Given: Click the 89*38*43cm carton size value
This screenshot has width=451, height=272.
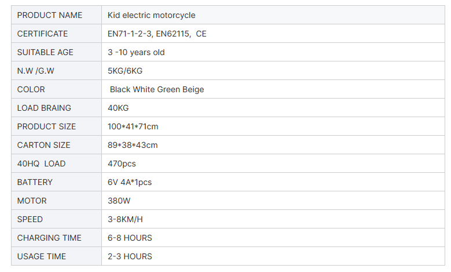Looking at the screenshot, I should (133, 145).
